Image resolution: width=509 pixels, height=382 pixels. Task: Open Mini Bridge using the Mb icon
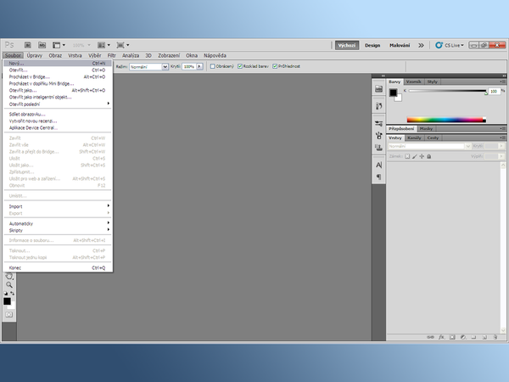pos(42,44)
